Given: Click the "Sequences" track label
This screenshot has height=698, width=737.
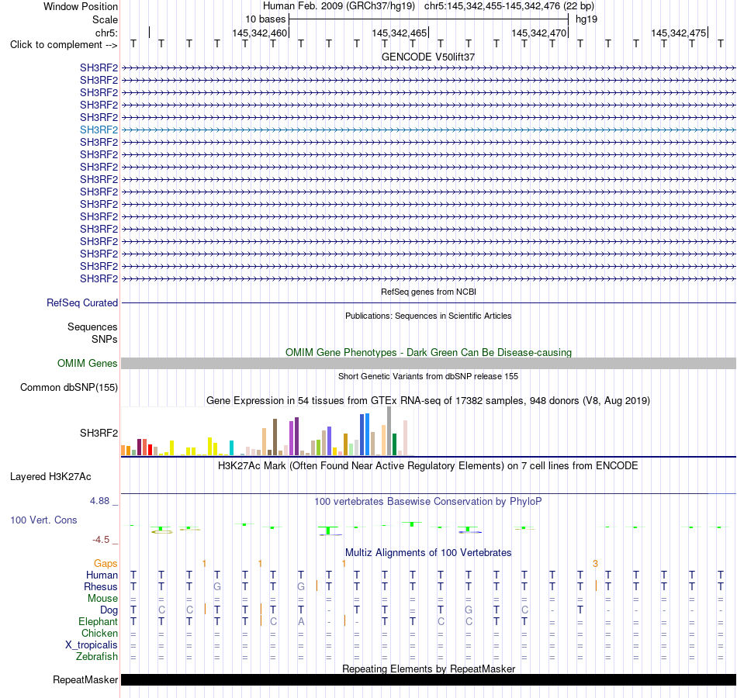Looking at the screenshot, I should (x=92, y=327).
